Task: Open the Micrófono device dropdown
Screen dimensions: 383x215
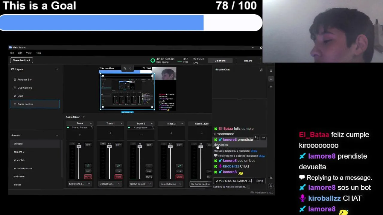Action: [x=80, y=184]
